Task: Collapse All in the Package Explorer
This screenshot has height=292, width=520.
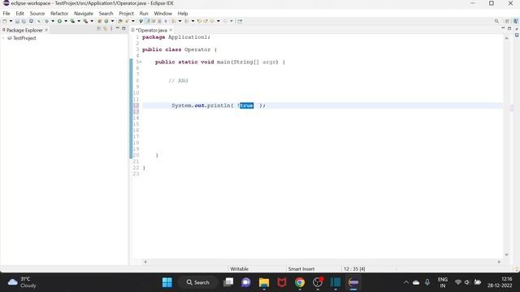Action: 99,29
